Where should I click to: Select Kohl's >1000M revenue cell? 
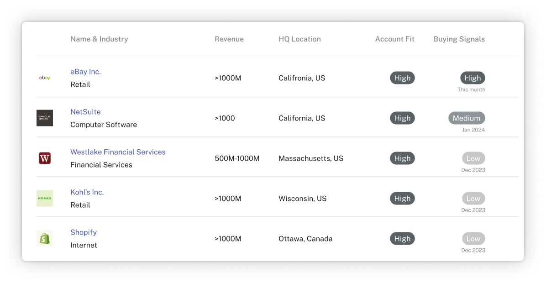228,199
